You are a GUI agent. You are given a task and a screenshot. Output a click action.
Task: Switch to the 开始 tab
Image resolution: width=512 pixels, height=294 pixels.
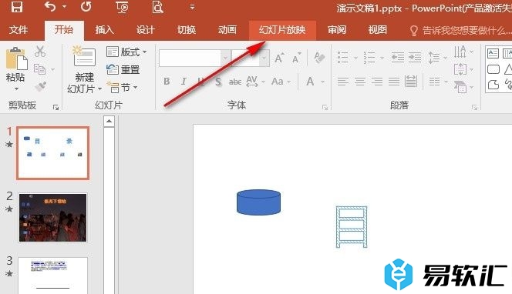(x=64, y=30)
